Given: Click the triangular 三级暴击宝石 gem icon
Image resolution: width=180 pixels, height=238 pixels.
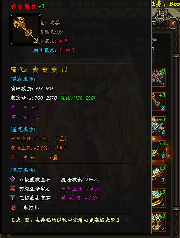Looking at the screenshot, I should point(12,198).
